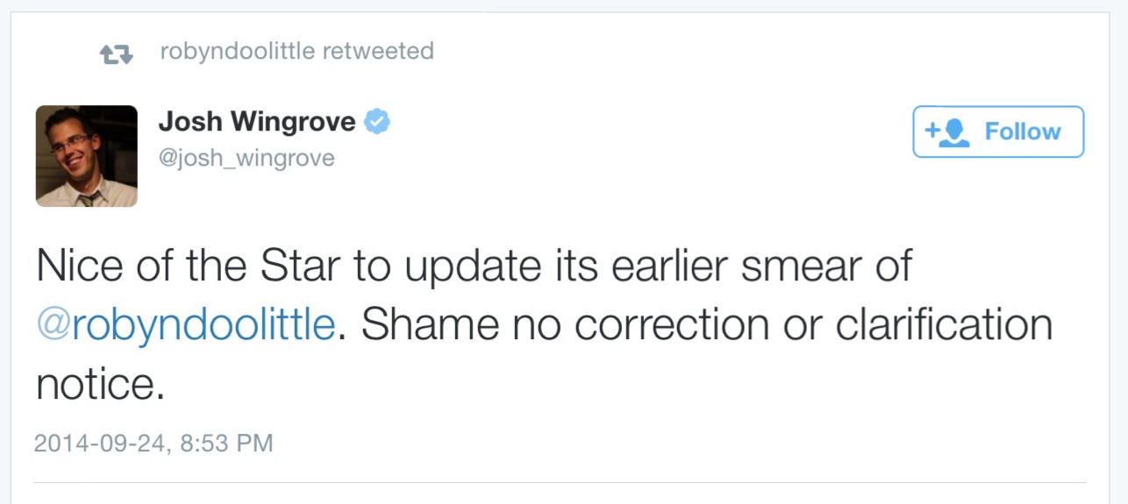Open Josh Wingrove's profile photo
The image size is (1128, 504).
point(86,156)
